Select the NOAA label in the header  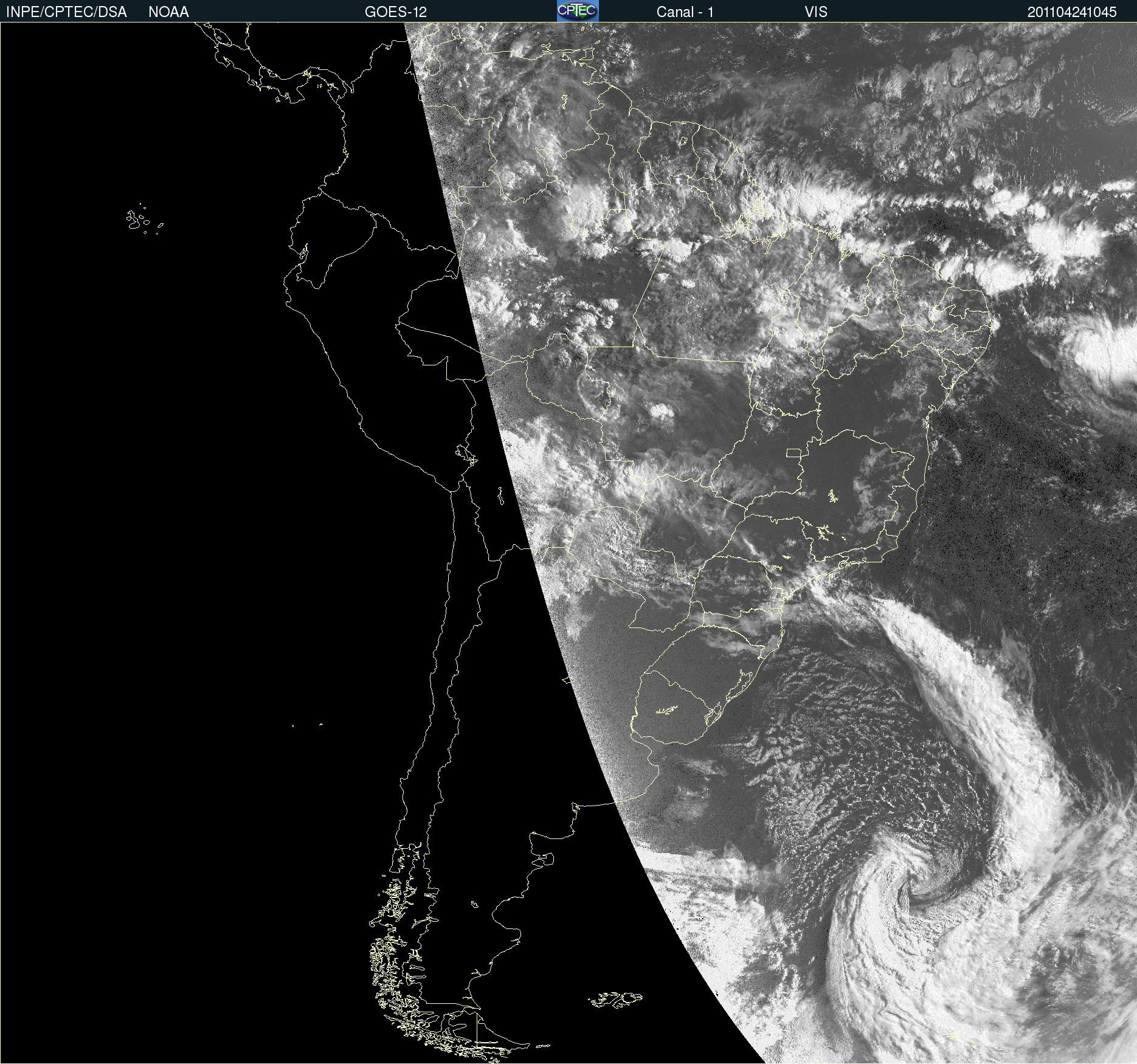[168, 12]
